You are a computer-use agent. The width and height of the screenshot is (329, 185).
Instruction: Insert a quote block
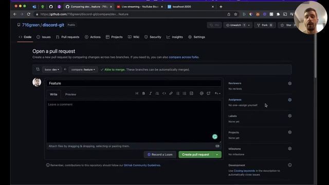(157, 94)
